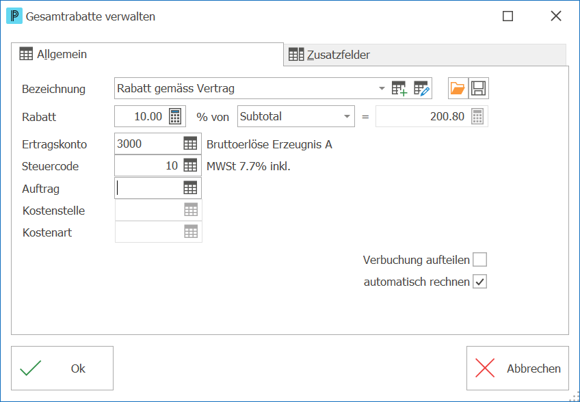
Task: Switch to Allgemein tab
Action: coord(147,55)
